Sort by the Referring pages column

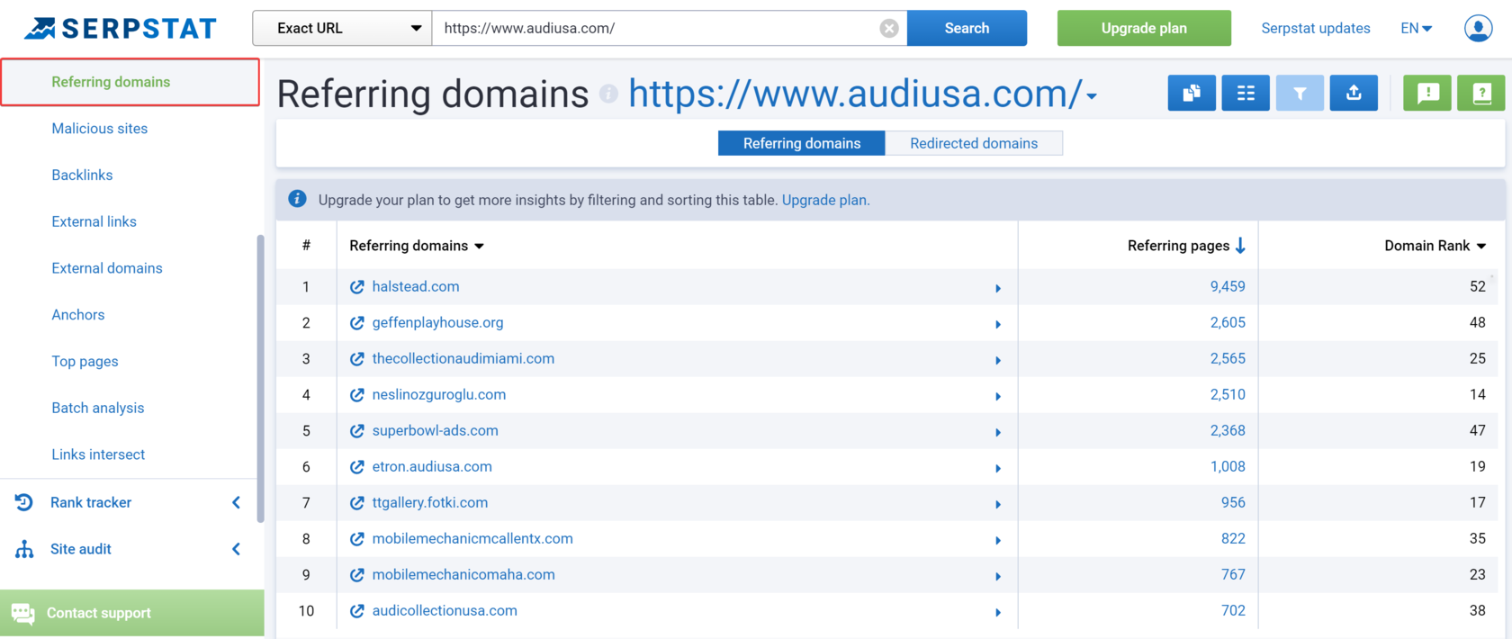pos(1186,246)
